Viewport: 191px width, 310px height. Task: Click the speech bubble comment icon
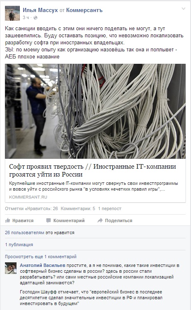(x=48, y=220)
